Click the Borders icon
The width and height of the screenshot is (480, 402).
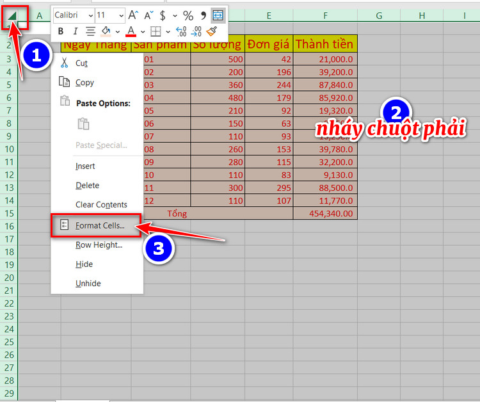[156, 31]
